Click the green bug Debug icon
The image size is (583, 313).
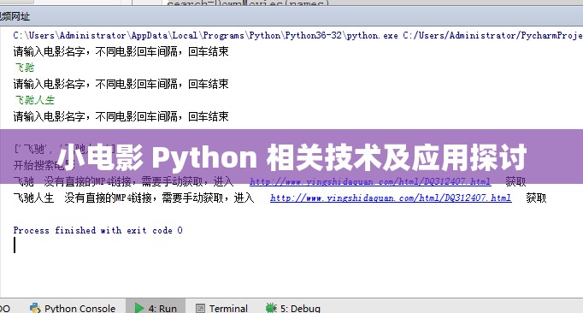click(x=271, y=308)
